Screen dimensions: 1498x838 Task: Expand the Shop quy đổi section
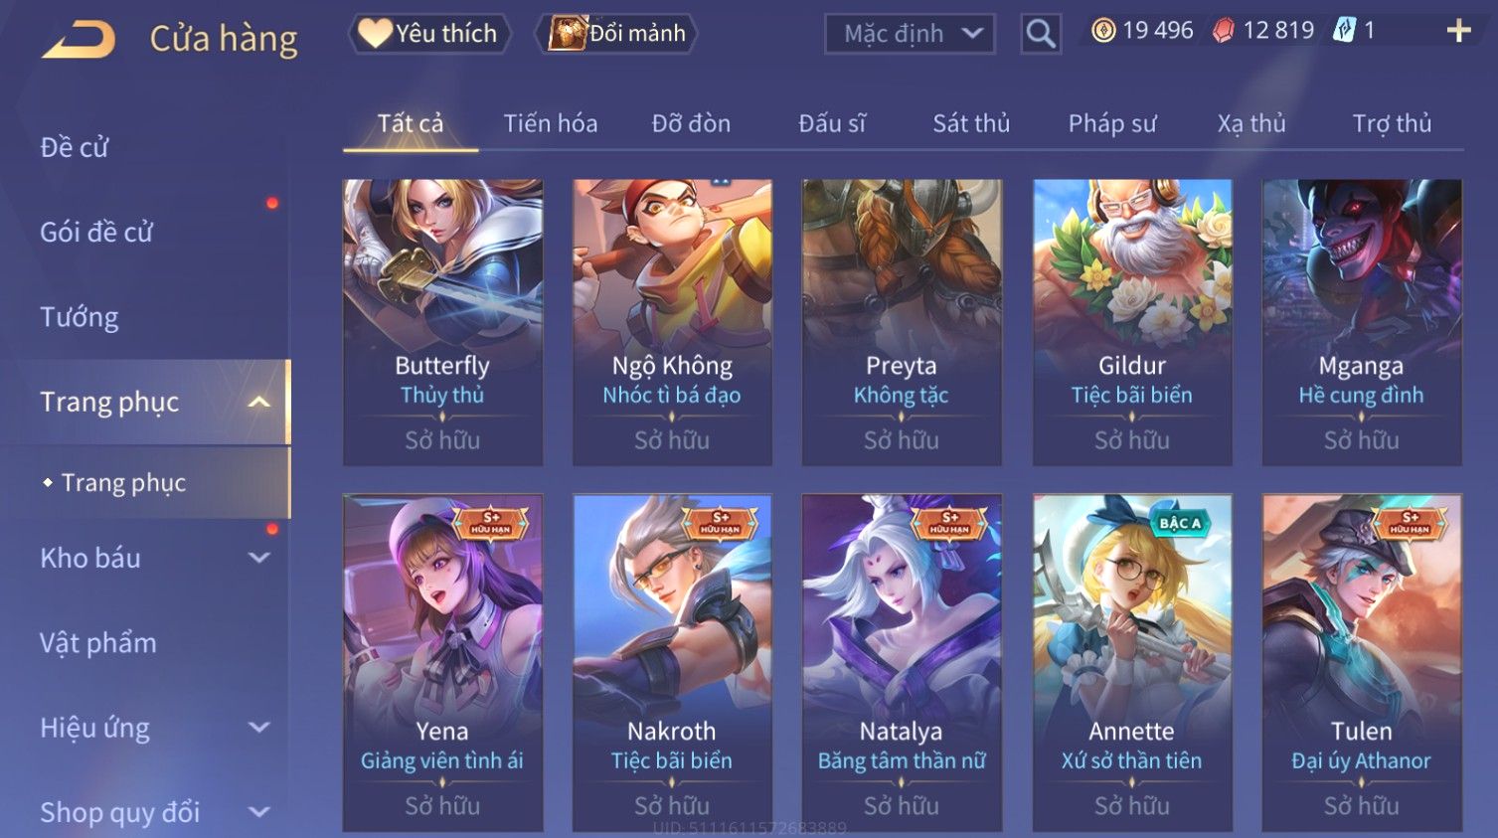tap(258, 812)
